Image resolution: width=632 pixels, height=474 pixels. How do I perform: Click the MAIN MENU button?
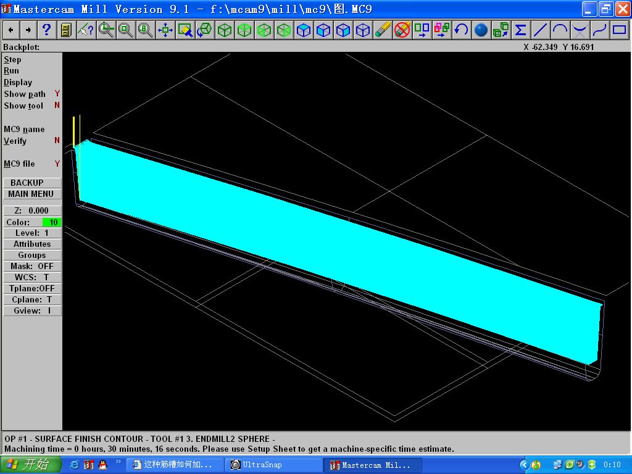click(32, 194)
